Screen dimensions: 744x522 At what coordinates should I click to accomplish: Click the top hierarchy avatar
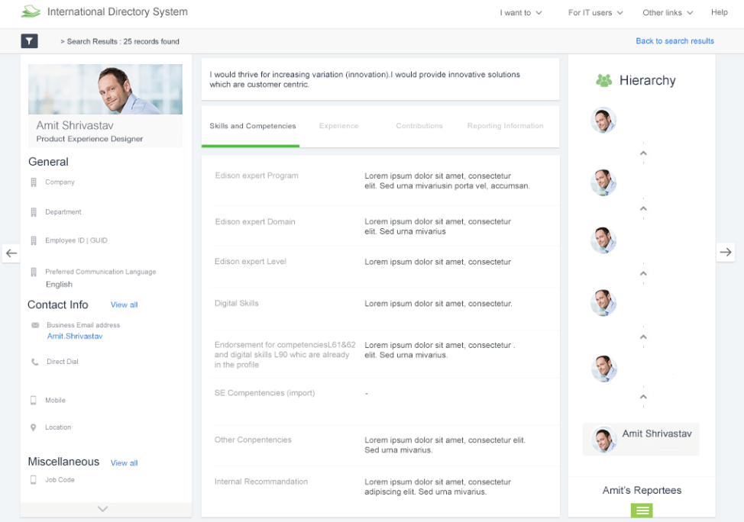pyautogui.click(x=603, y=120)
